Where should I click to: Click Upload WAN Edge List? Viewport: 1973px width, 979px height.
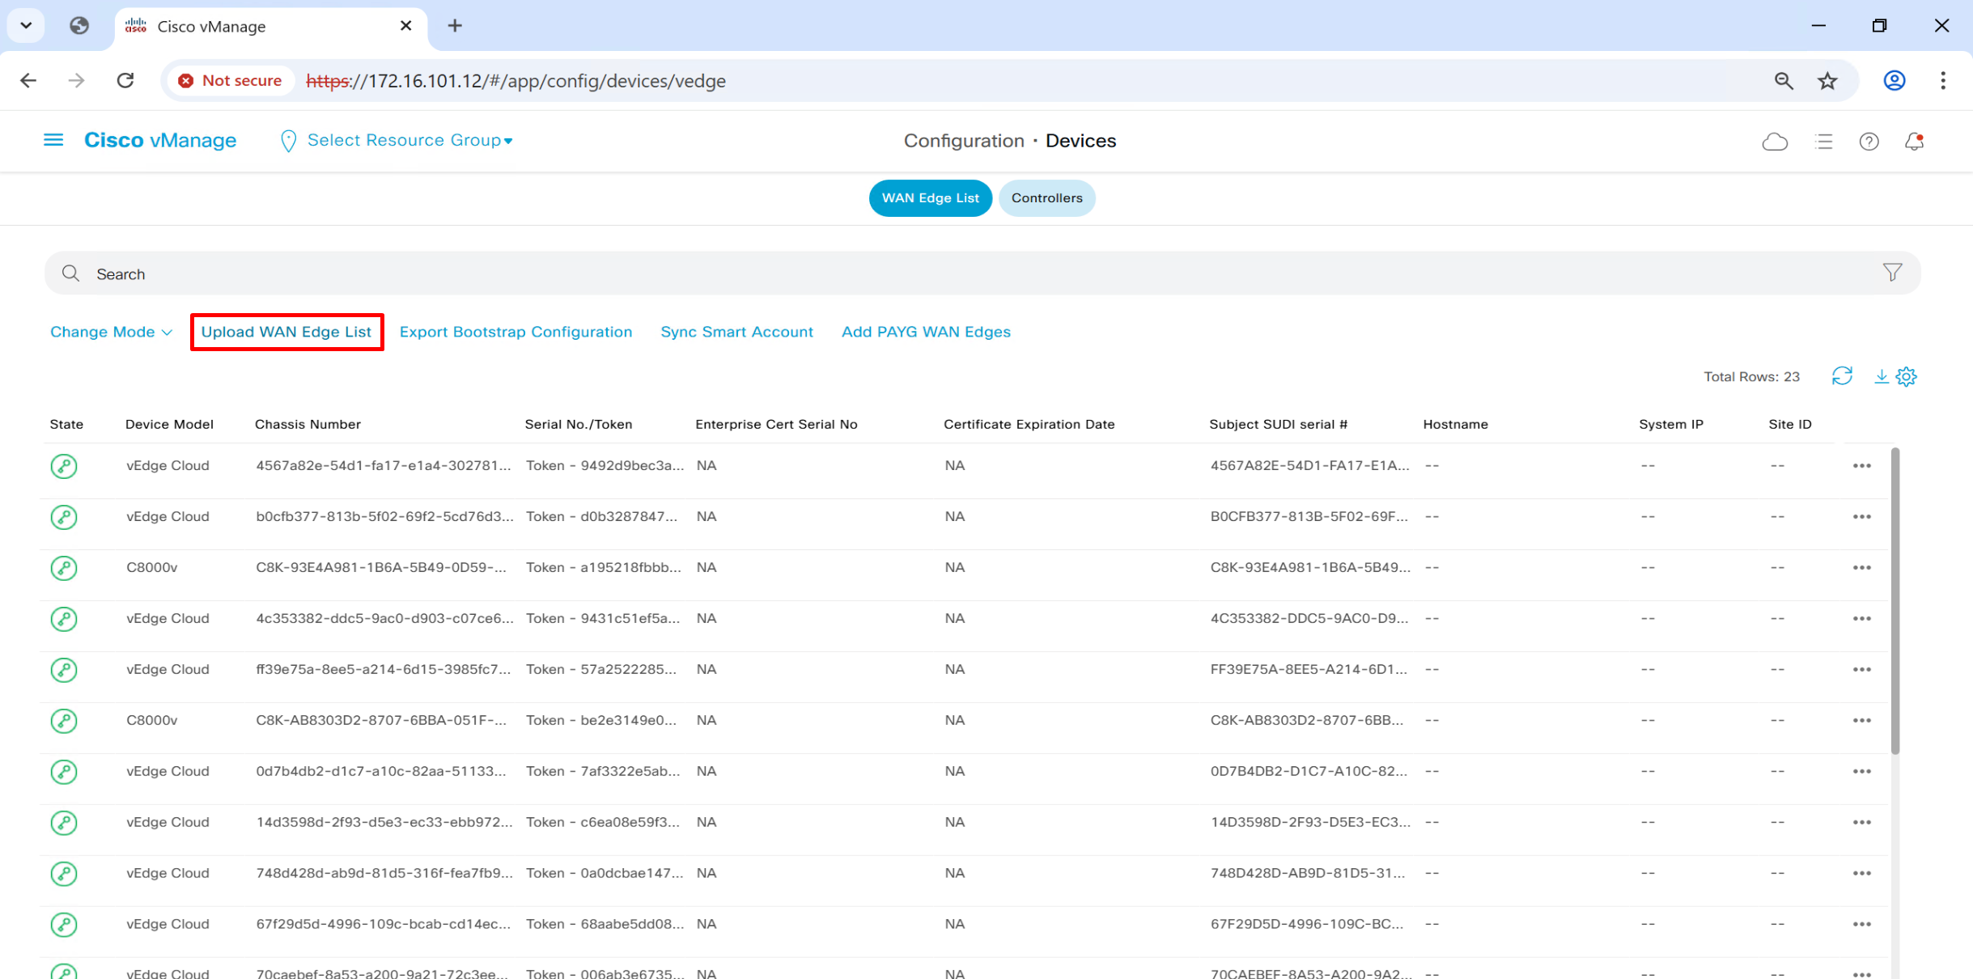[286, 332]
